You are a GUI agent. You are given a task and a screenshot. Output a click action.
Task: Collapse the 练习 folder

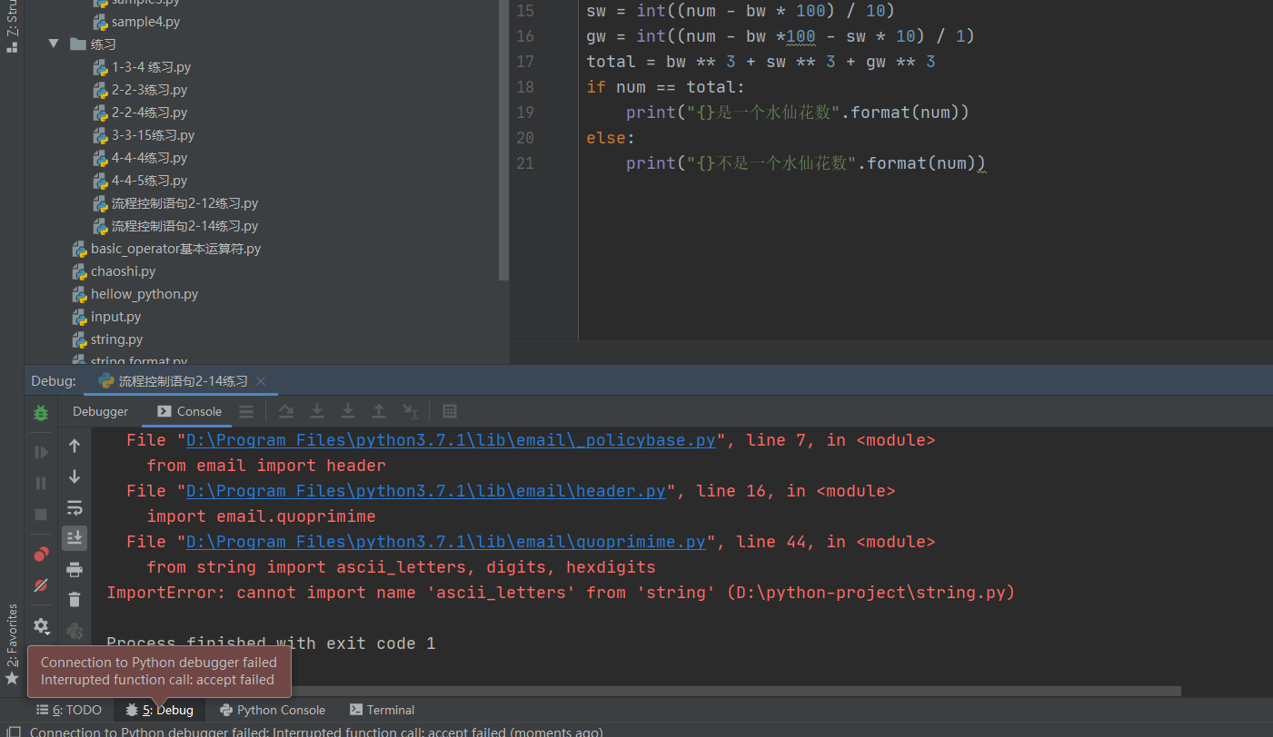point(53,44)
